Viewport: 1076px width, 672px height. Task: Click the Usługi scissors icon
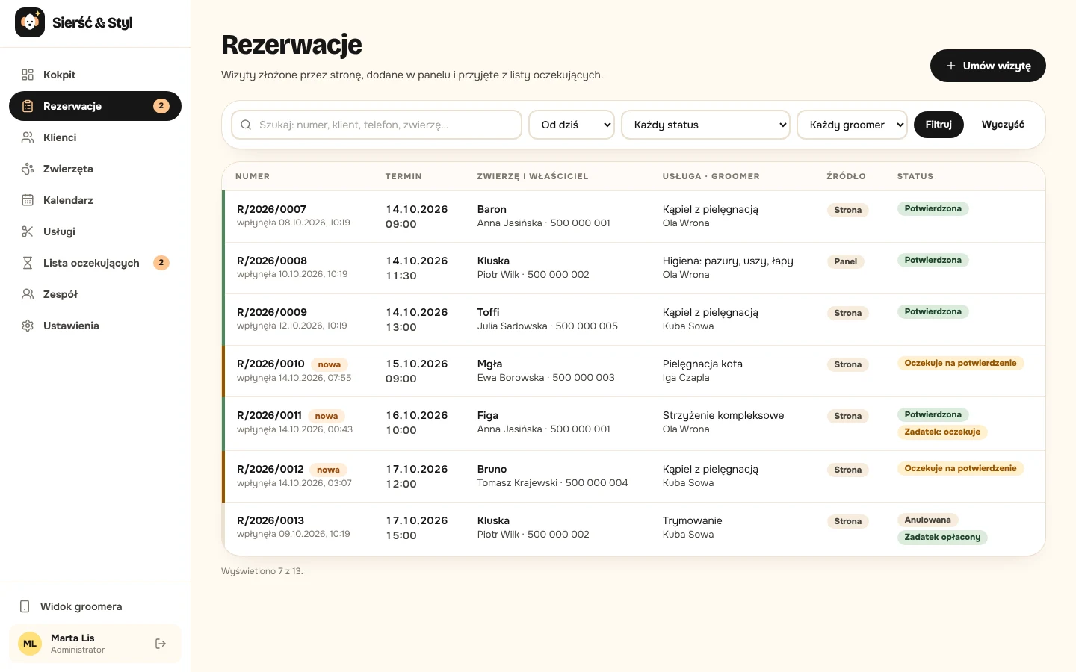(28, 231)
